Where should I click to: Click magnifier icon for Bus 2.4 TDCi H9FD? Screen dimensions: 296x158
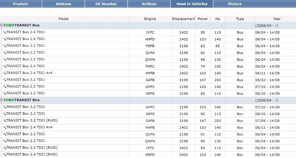click(x=4, y=39)
